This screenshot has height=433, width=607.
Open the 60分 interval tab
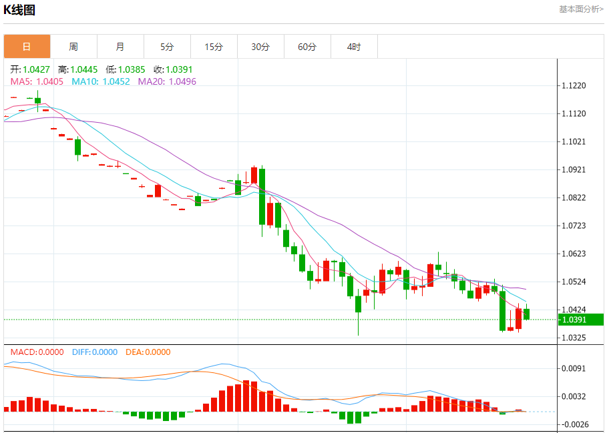[x=307, y=47]
